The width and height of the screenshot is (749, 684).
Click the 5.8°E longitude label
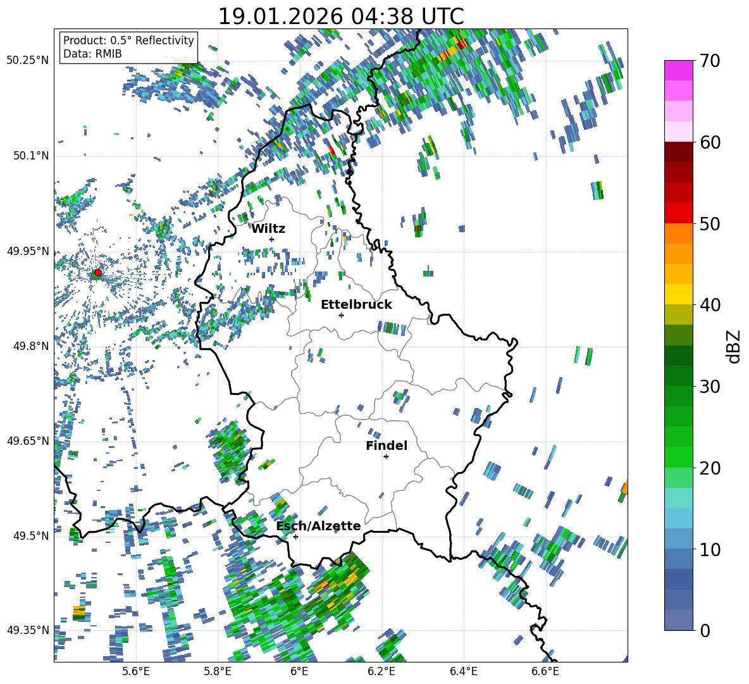click(x=218, y=671)
